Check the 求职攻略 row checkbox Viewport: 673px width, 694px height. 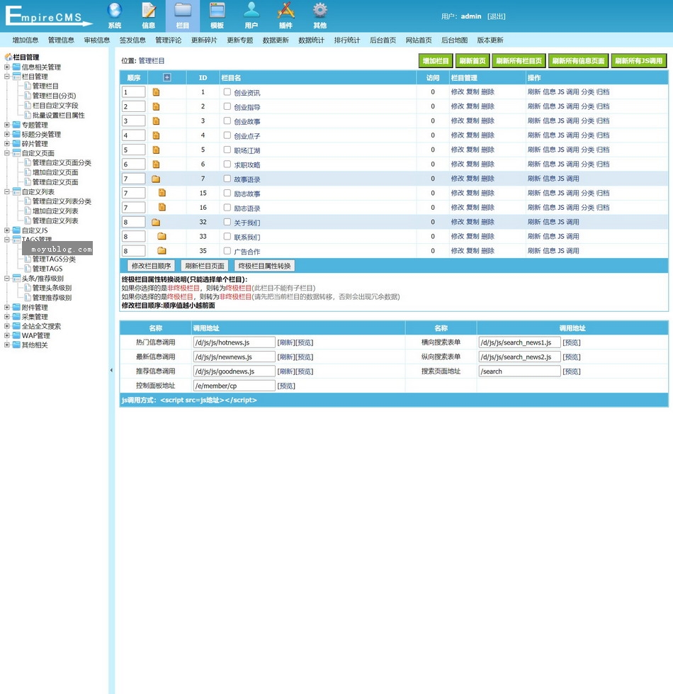pos(227,164)
